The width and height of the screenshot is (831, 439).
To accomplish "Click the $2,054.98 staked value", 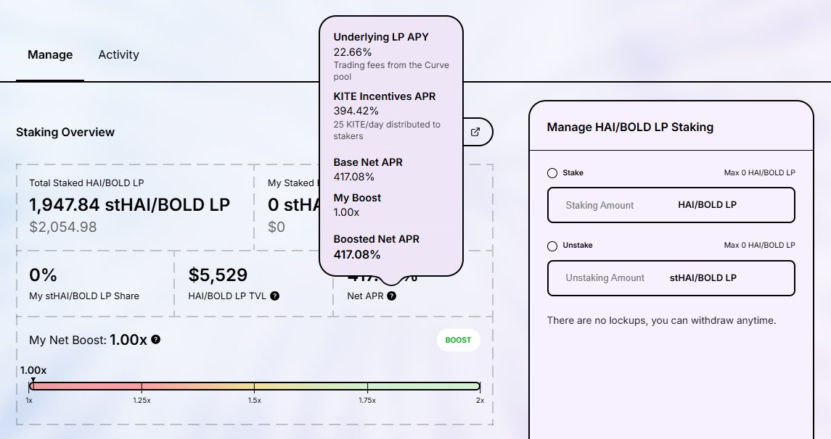I will 63,227.
